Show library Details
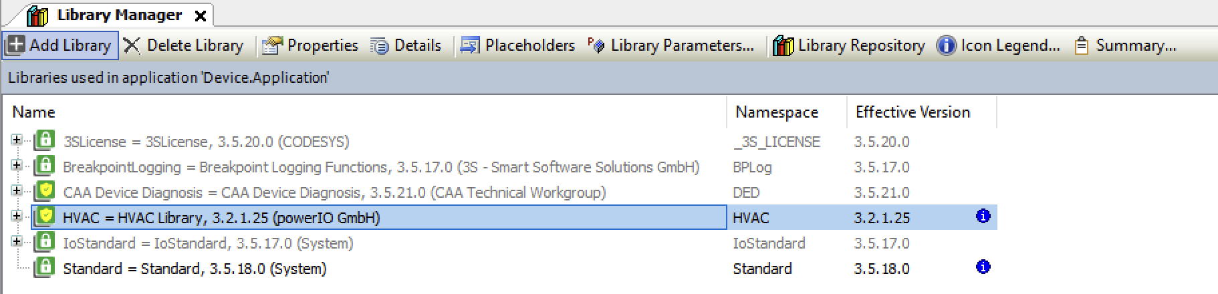The width and height of the screenshot is (1218, 294). click(x=406, y=45)
